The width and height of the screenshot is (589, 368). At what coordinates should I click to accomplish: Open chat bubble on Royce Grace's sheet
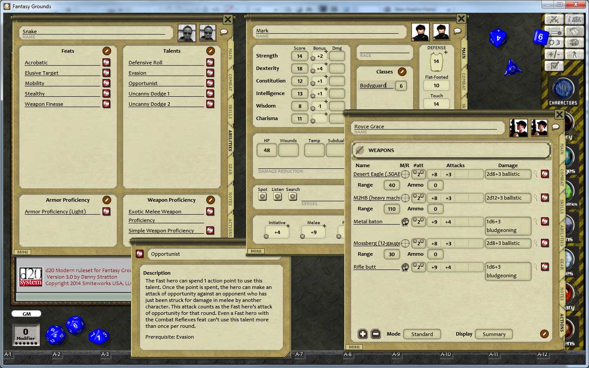point(556,127)
